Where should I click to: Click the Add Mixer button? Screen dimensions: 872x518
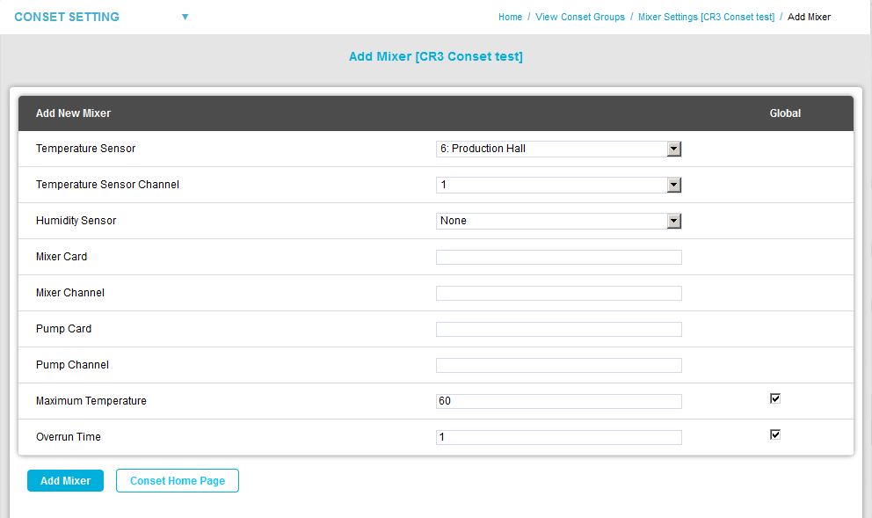point(65,481)
